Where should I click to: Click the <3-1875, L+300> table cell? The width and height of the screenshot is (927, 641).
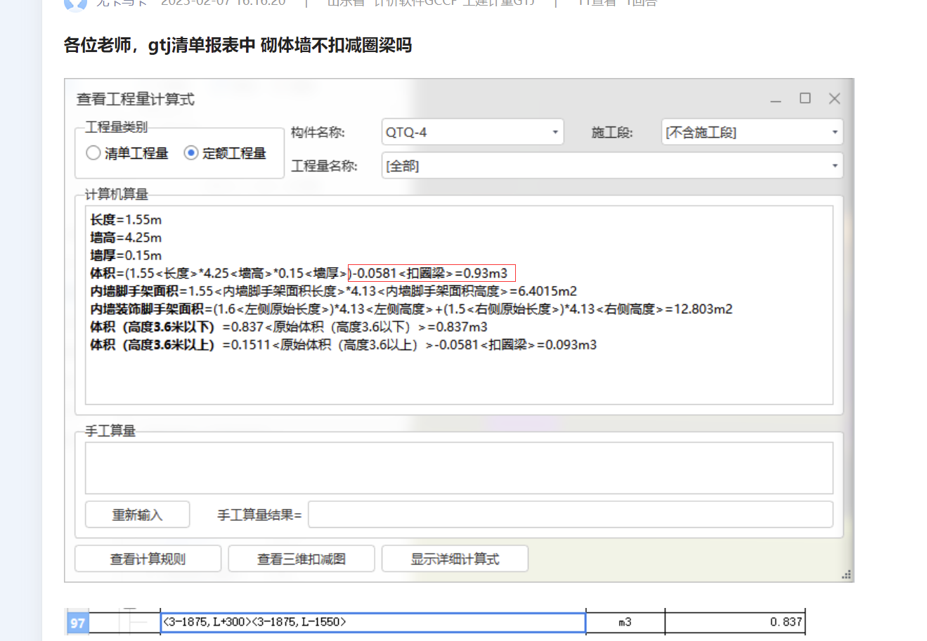373,623
